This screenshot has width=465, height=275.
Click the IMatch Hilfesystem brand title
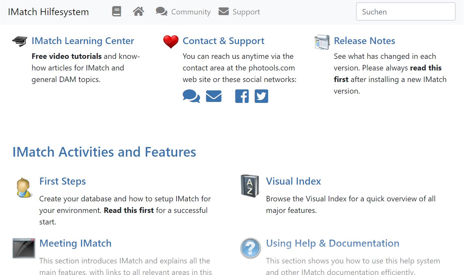click(48, 12)
